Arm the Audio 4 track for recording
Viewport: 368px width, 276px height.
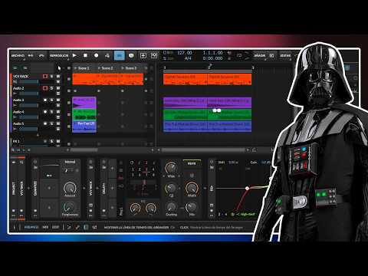point(45,112)
